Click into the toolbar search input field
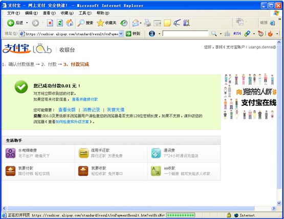The height and width of the screenshot is (219, 284). pos(185,34)
